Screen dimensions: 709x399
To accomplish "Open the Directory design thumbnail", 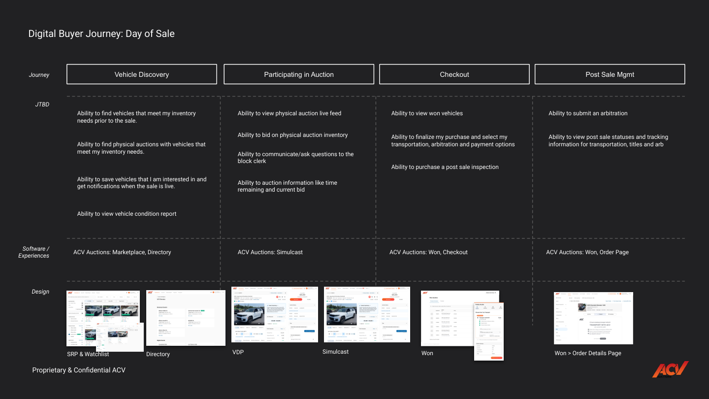I will pyautogui.click(x=186, y=318).
